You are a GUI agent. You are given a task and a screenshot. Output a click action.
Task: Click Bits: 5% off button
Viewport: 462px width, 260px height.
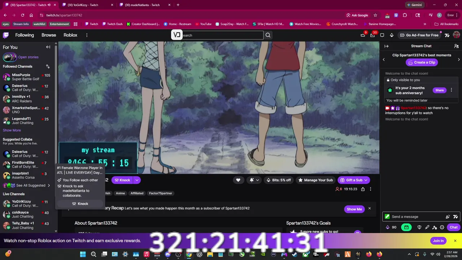(278, 180)
